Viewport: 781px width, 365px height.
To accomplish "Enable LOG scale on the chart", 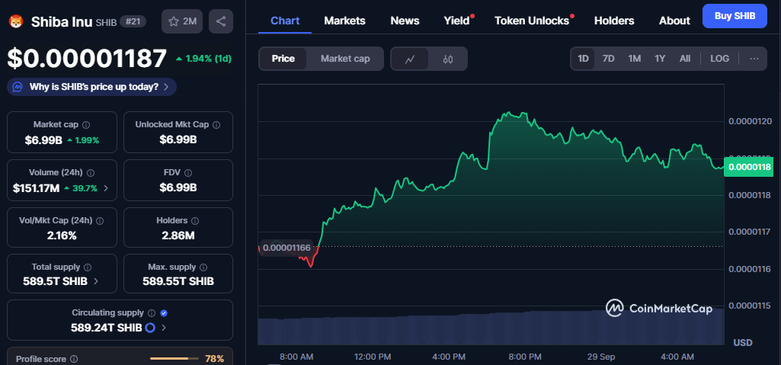I will [719, 59].
